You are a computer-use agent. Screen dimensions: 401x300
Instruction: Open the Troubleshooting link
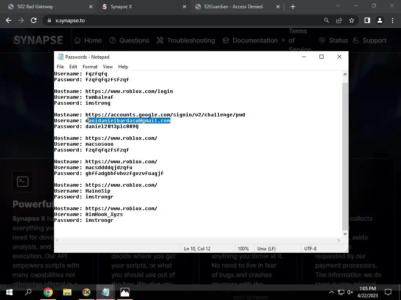coord(186,40)
